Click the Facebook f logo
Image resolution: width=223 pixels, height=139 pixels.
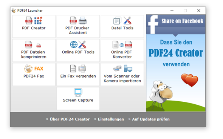tap(153, 24)
